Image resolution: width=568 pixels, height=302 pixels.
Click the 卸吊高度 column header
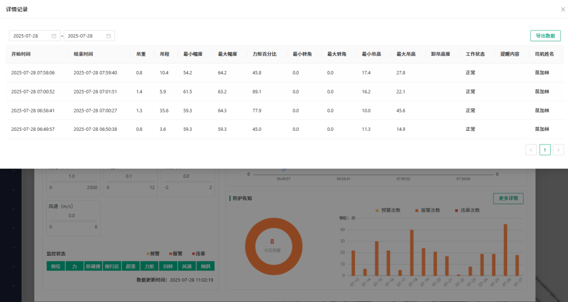(x=441, y=54)
